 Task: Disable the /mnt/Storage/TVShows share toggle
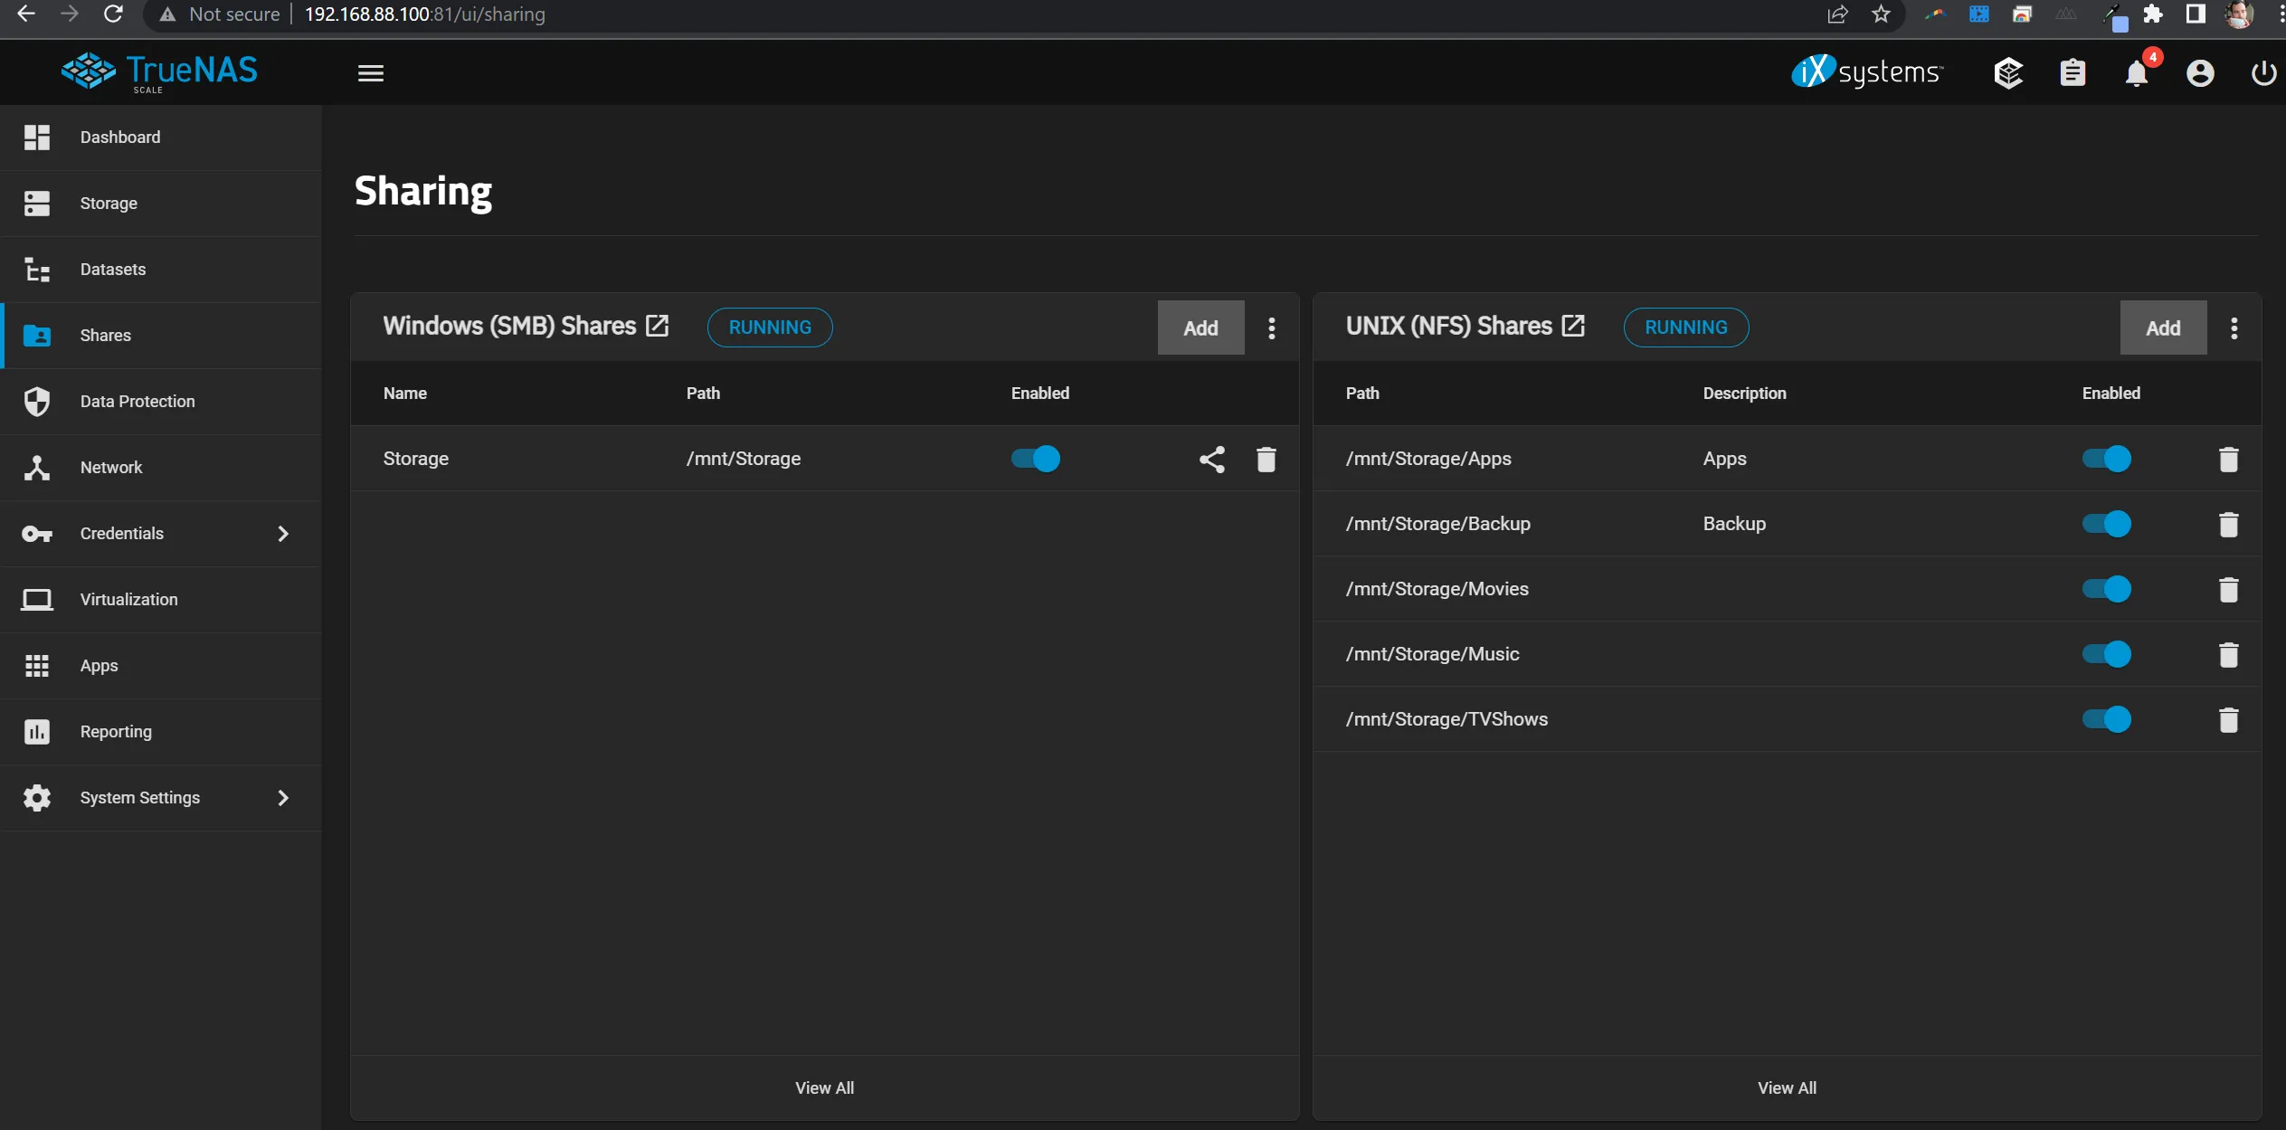pyautogui.click(x=2106, y=719)
